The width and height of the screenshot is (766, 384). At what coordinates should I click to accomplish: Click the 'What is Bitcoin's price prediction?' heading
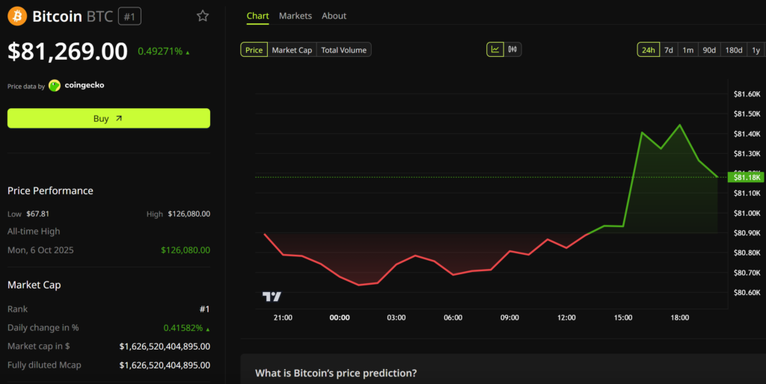[336, 373]
